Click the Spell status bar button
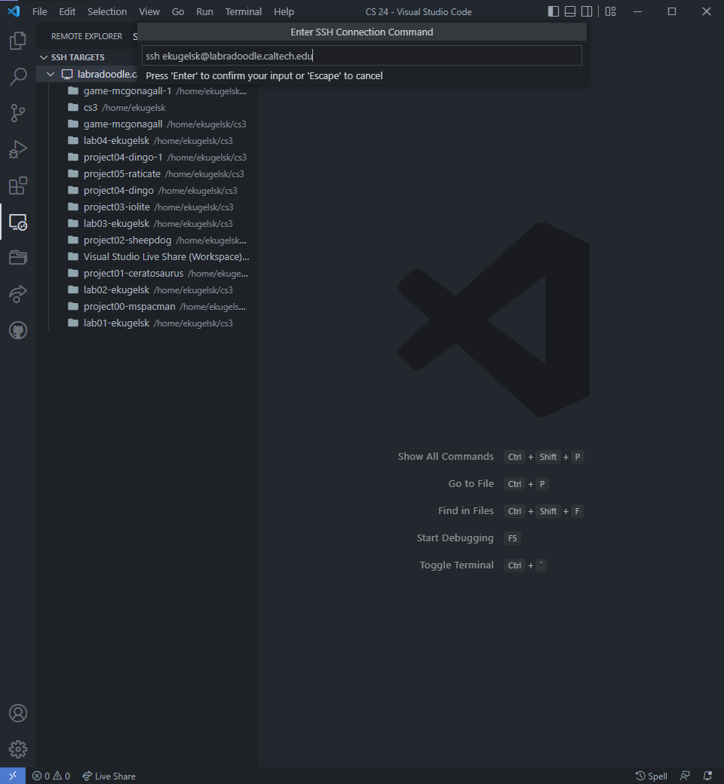Screen dimensions: 724x784 click(652, 776)
